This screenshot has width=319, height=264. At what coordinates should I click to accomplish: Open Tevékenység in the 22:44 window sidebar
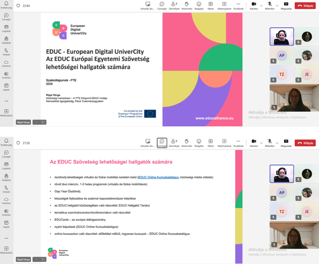coord(6,5)
